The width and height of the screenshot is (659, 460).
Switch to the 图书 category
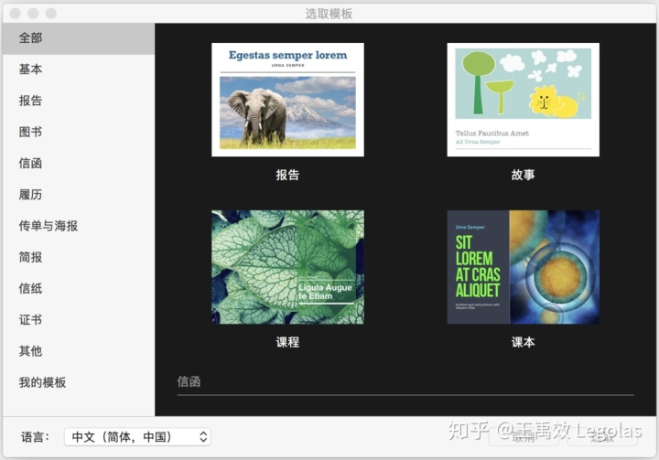79,132
